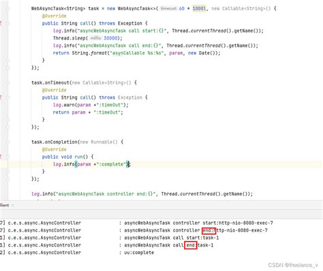Click the "asyncWebAsyncTask call start:{}" string
Viewport: 323px width, 271px height.
(122, 31)
